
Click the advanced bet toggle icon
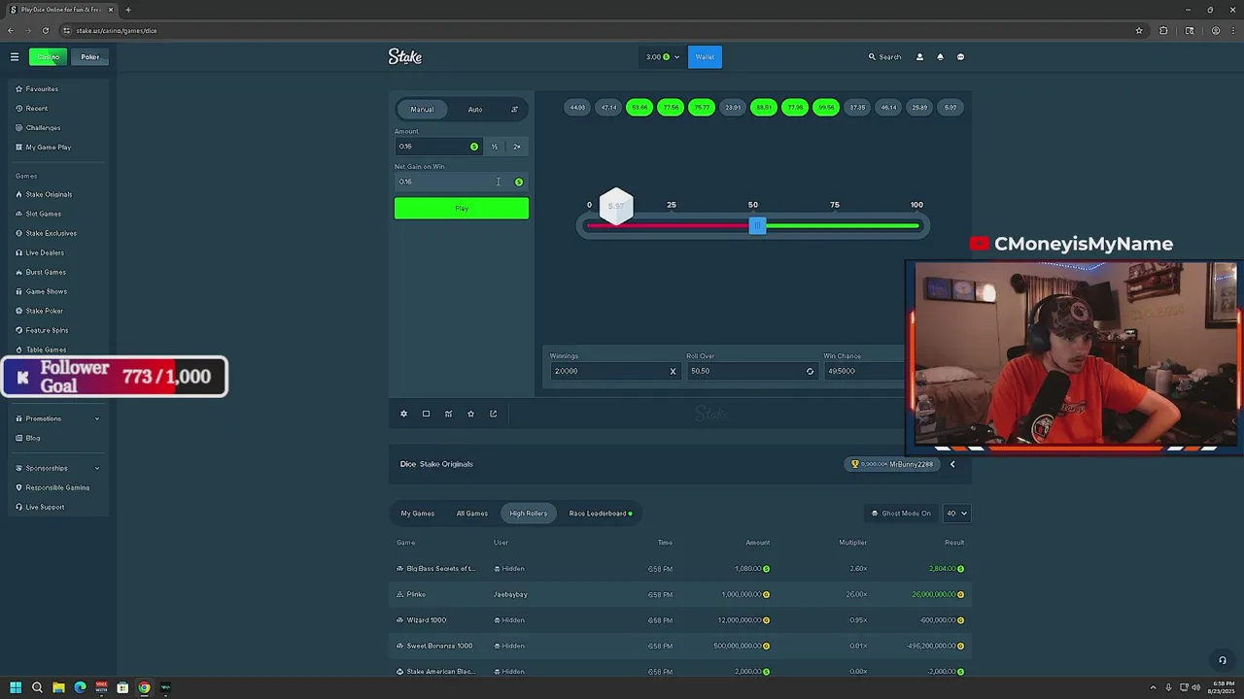[514, 110]
